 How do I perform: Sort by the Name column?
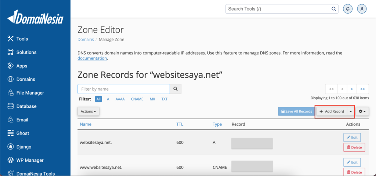tap(86, 124)
